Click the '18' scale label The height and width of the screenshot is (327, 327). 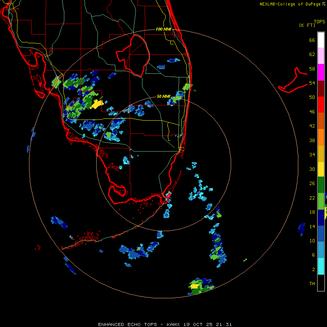[x=312, y=212]
